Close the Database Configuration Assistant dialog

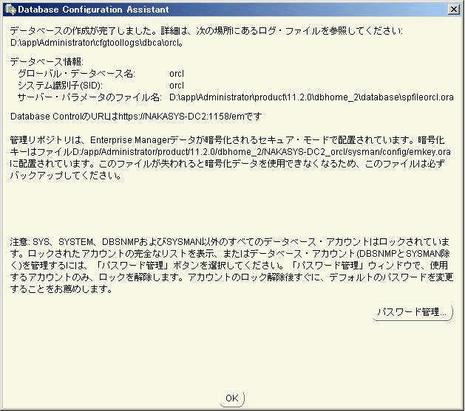[453, 9]
